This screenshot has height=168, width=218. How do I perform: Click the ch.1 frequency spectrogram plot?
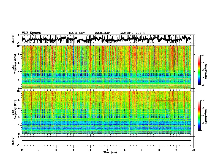click(106, 67)
